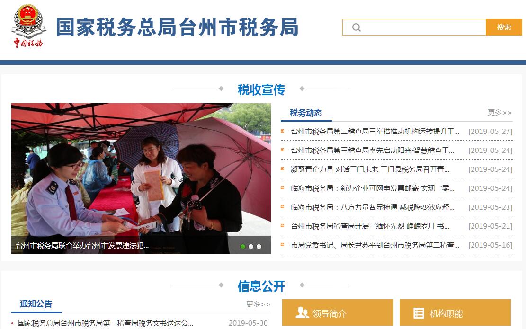Open news about 第二稽查局三举措 dated 2019-05-27
This screenshot has width=526, height=329.
[x=374, y=132]
